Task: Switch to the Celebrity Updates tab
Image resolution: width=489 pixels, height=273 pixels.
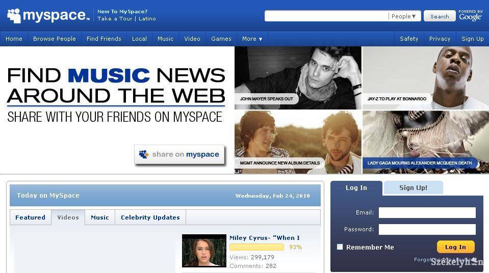Action: pos(150,217)
